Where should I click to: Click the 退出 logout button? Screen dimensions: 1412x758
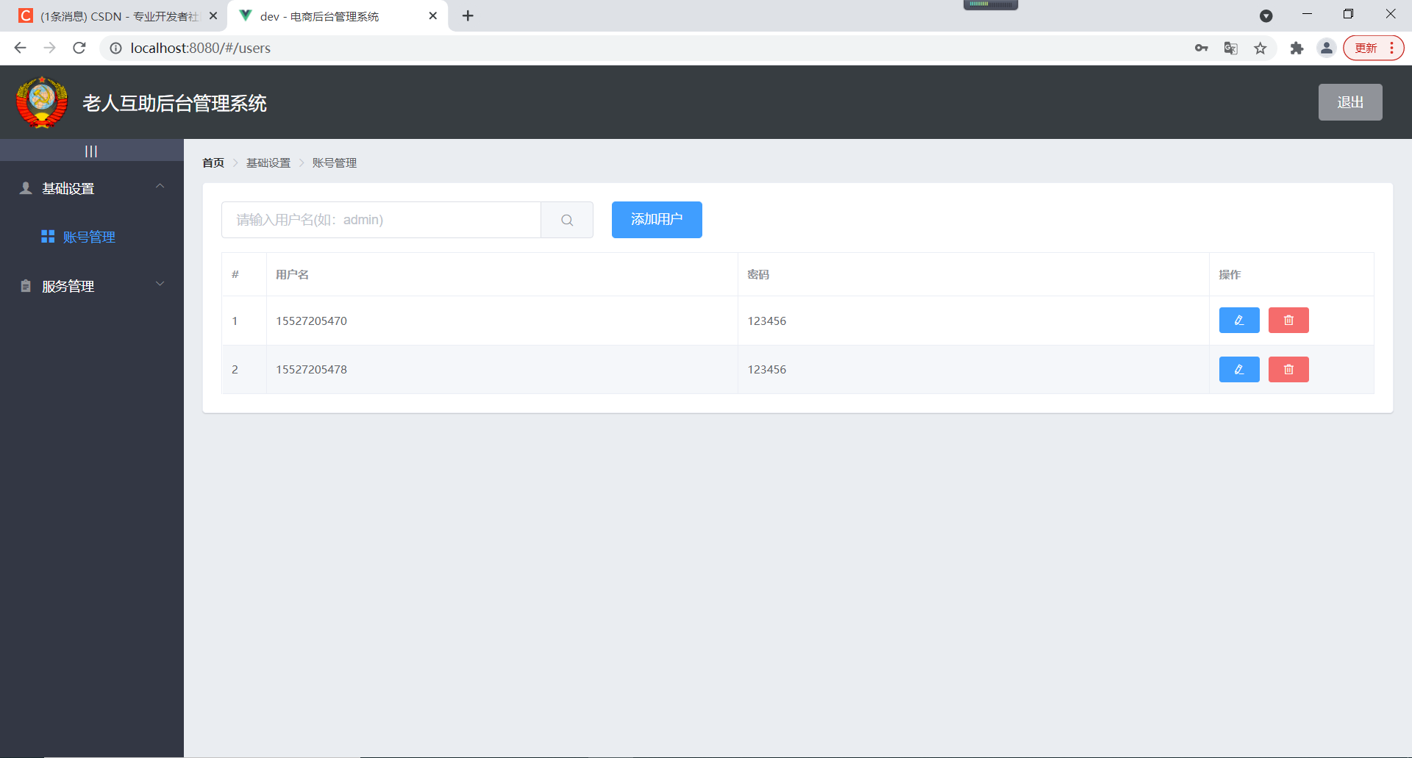coord(1350,102)
